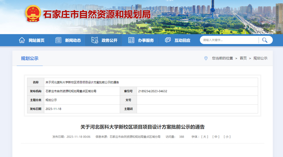This screenshot has height=157, width=283.
Task: Open the 办事服务 menu item
Action: point(146,40)
